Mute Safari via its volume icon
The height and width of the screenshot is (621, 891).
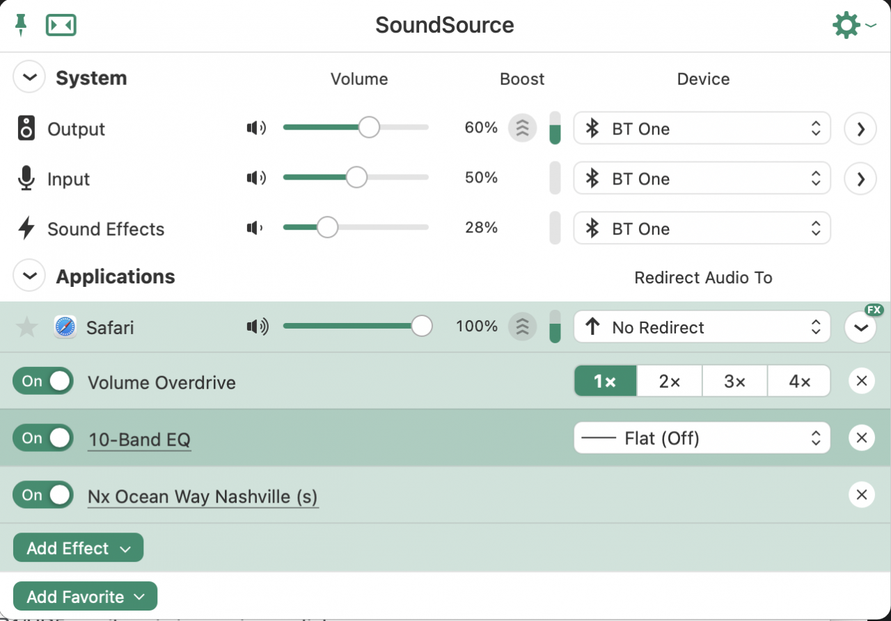click(258, 327)
